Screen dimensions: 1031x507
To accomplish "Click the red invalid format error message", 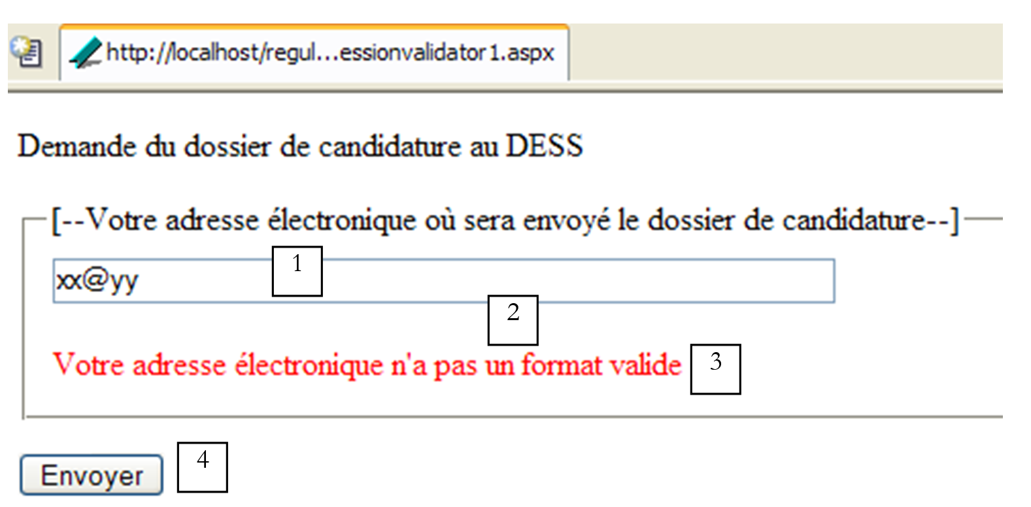I will pyautogui.click(x=366, y=365).
